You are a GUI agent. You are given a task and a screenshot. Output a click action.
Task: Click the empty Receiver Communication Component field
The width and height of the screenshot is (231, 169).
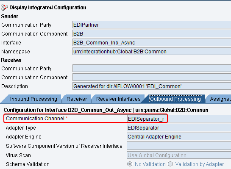coord(152,77)
